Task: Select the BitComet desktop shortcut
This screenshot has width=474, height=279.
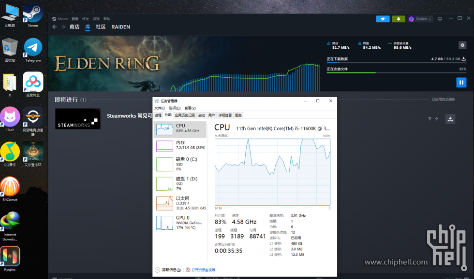Action: pyautogui.click(x=10, y=189)
